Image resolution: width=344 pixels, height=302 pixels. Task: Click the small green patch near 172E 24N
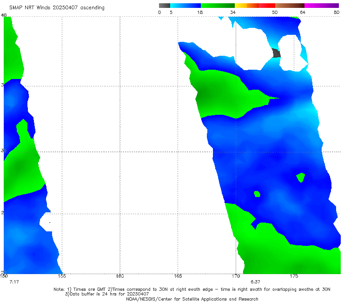pos(257,194)
